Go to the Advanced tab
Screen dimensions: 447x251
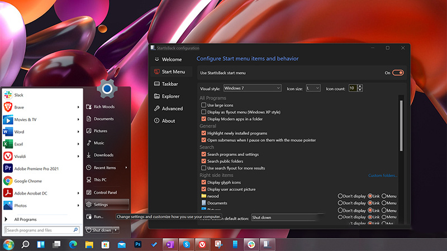[x=172, y=108]
